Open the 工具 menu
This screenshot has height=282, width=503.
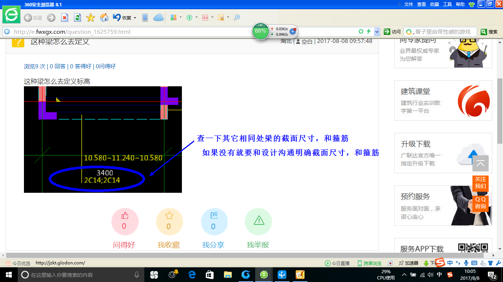tap(447, 4)
